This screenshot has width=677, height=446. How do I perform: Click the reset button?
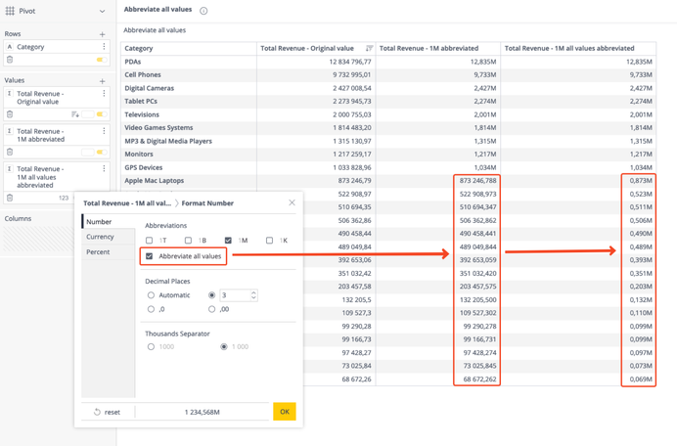tap(107, 412)
